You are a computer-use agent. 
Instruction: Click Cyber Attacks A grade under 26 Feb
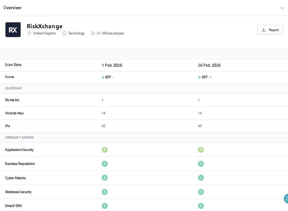(201, 178)
